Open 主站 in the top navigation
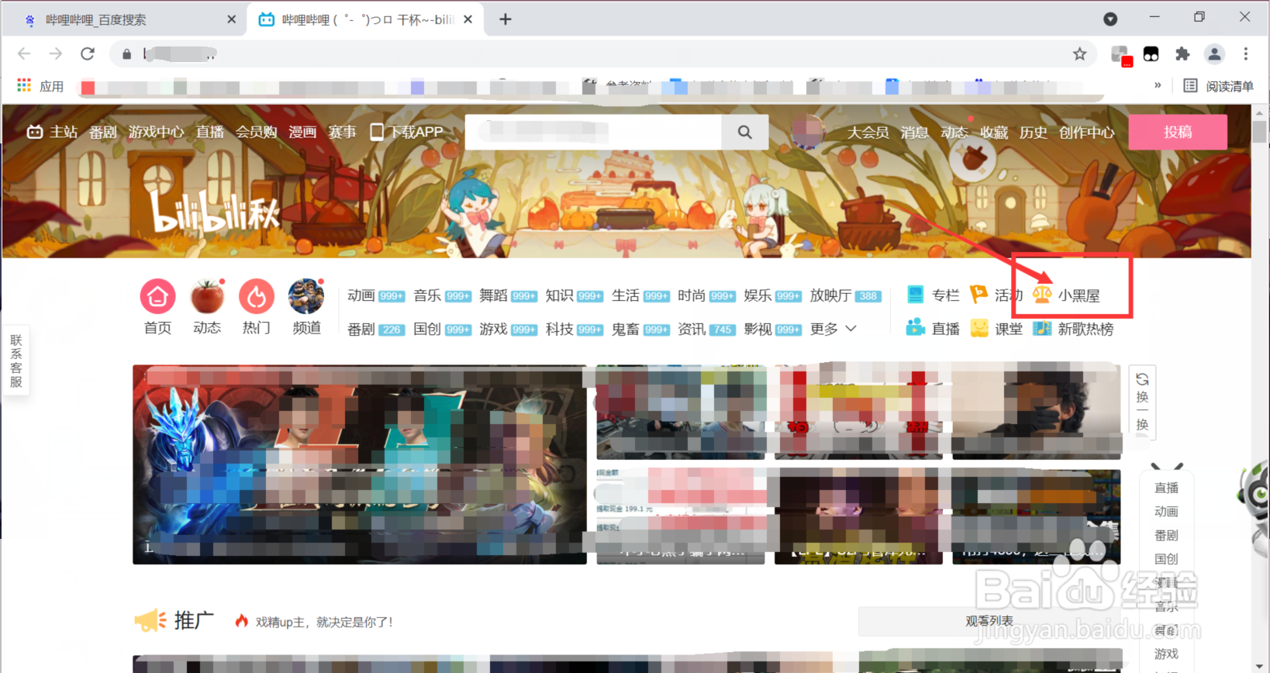Image resolution: width=1270 pixels, height=673 pixels. (52, 132)
